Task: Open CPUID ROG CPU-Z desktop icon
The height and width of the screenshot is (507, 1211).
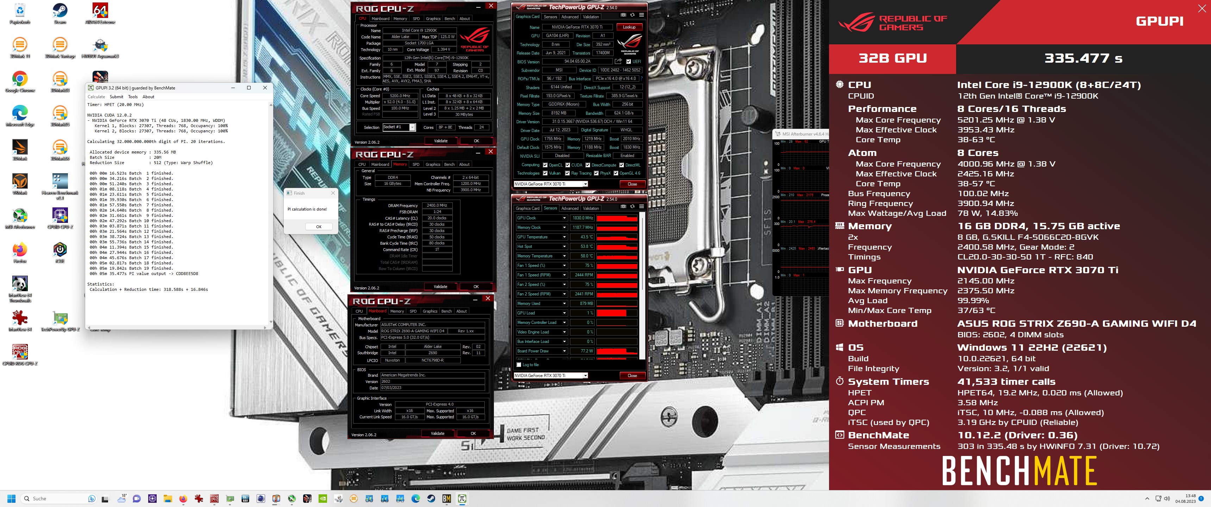Action: coord(20,355)
